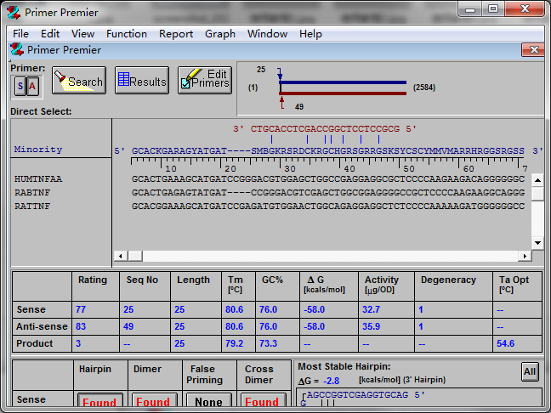Click the inner document window icon
Image resolution: width=551 pixels, height=413 pixels.
(x=17, y=49)
